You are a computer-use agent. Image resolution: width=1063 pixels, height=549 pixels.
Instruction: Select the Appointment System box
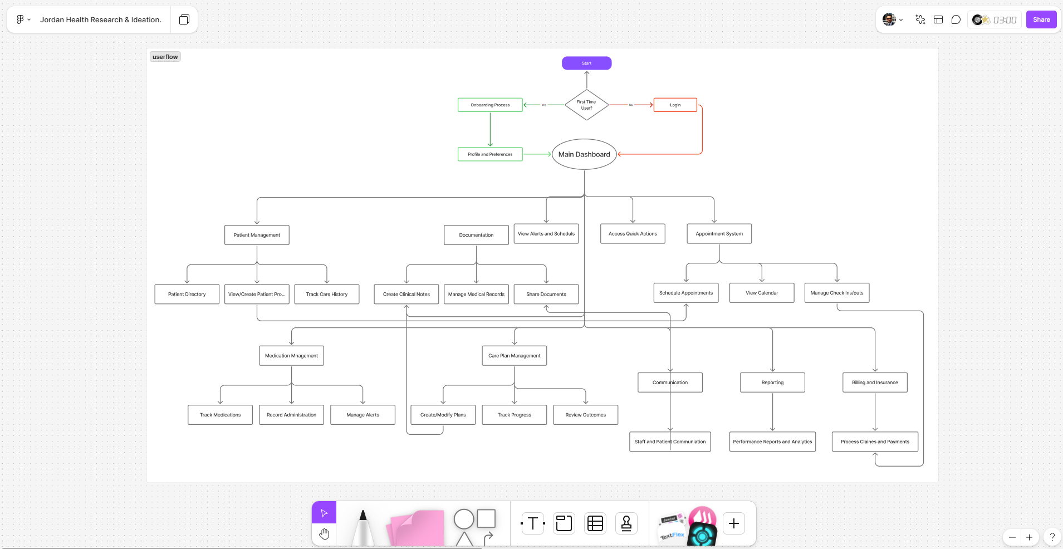(x=719, y=233)
